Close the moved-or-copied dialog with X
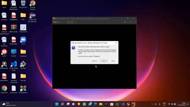190x107 pixels. [116, 43]
